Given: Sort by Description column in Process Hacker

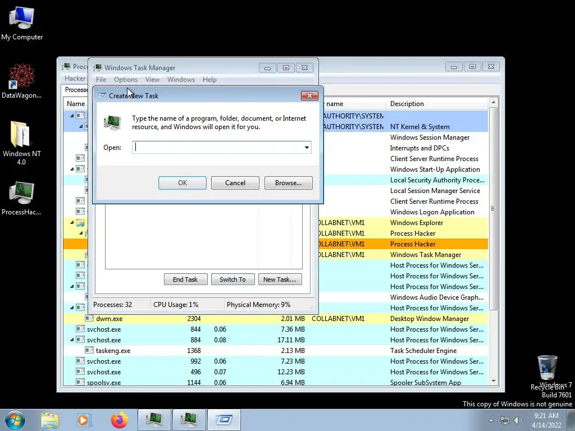Looking at the screenshot, I should point(437,104).
